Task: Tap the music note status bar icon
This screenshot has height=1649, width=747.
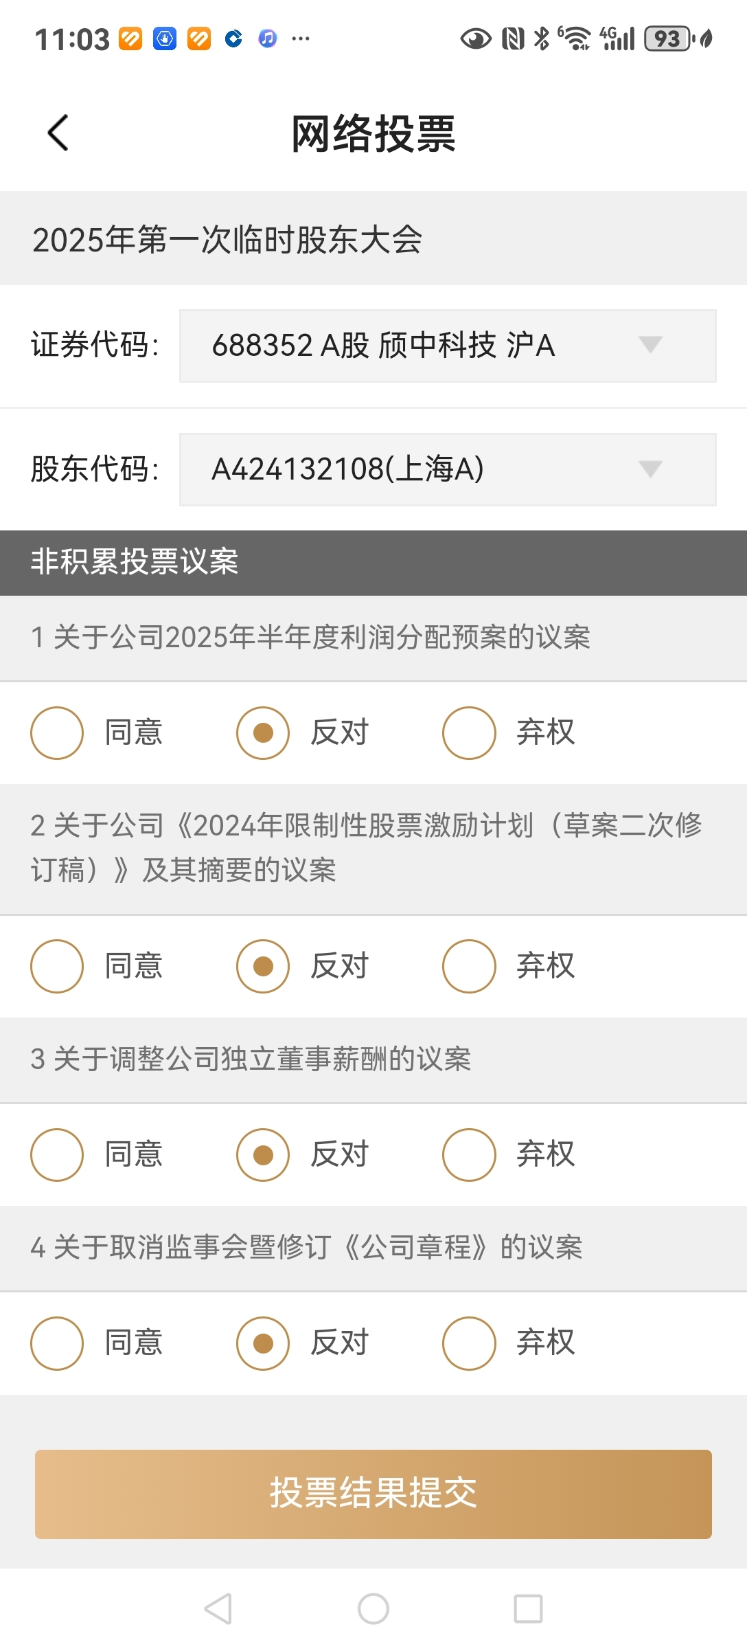Action: [268, 38]
